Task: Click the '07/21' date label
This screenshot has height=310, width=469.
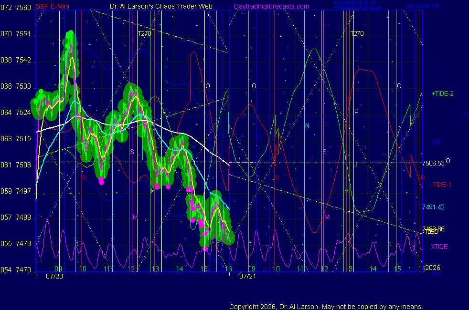Action: pyautogui.click(x=248, y=277)
